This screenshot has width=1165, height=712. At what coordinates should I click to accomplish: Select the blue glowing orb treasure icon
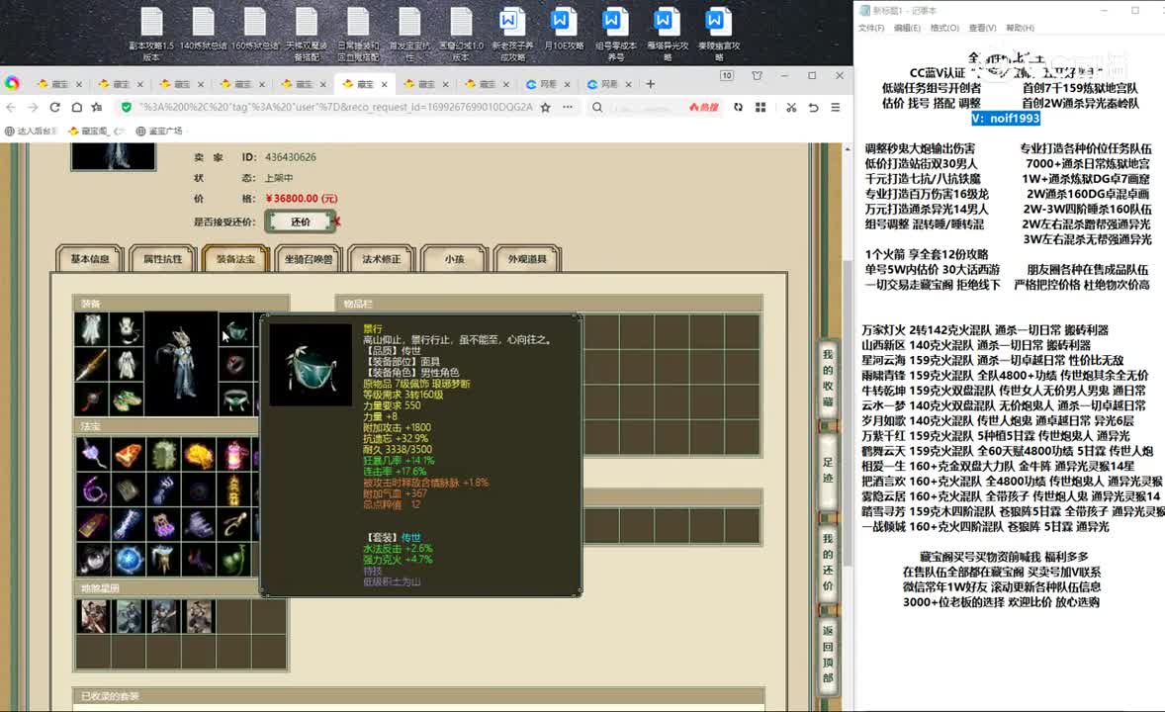[x=129, y=560]
